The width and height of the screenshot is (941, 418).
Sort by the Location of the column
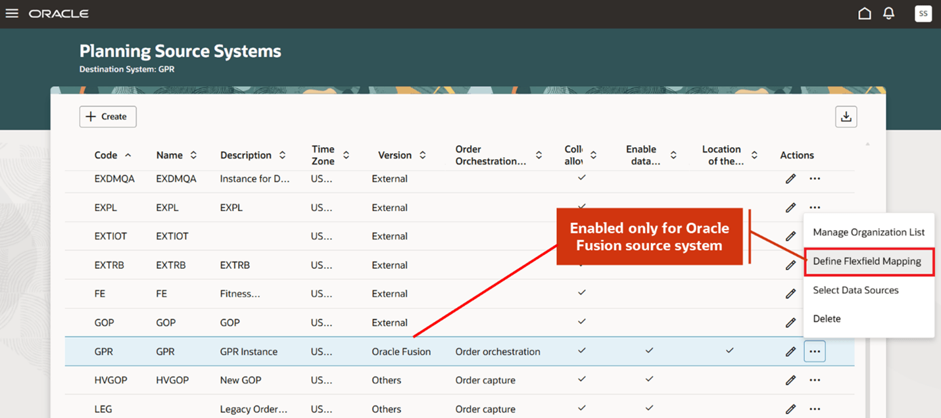754,155
